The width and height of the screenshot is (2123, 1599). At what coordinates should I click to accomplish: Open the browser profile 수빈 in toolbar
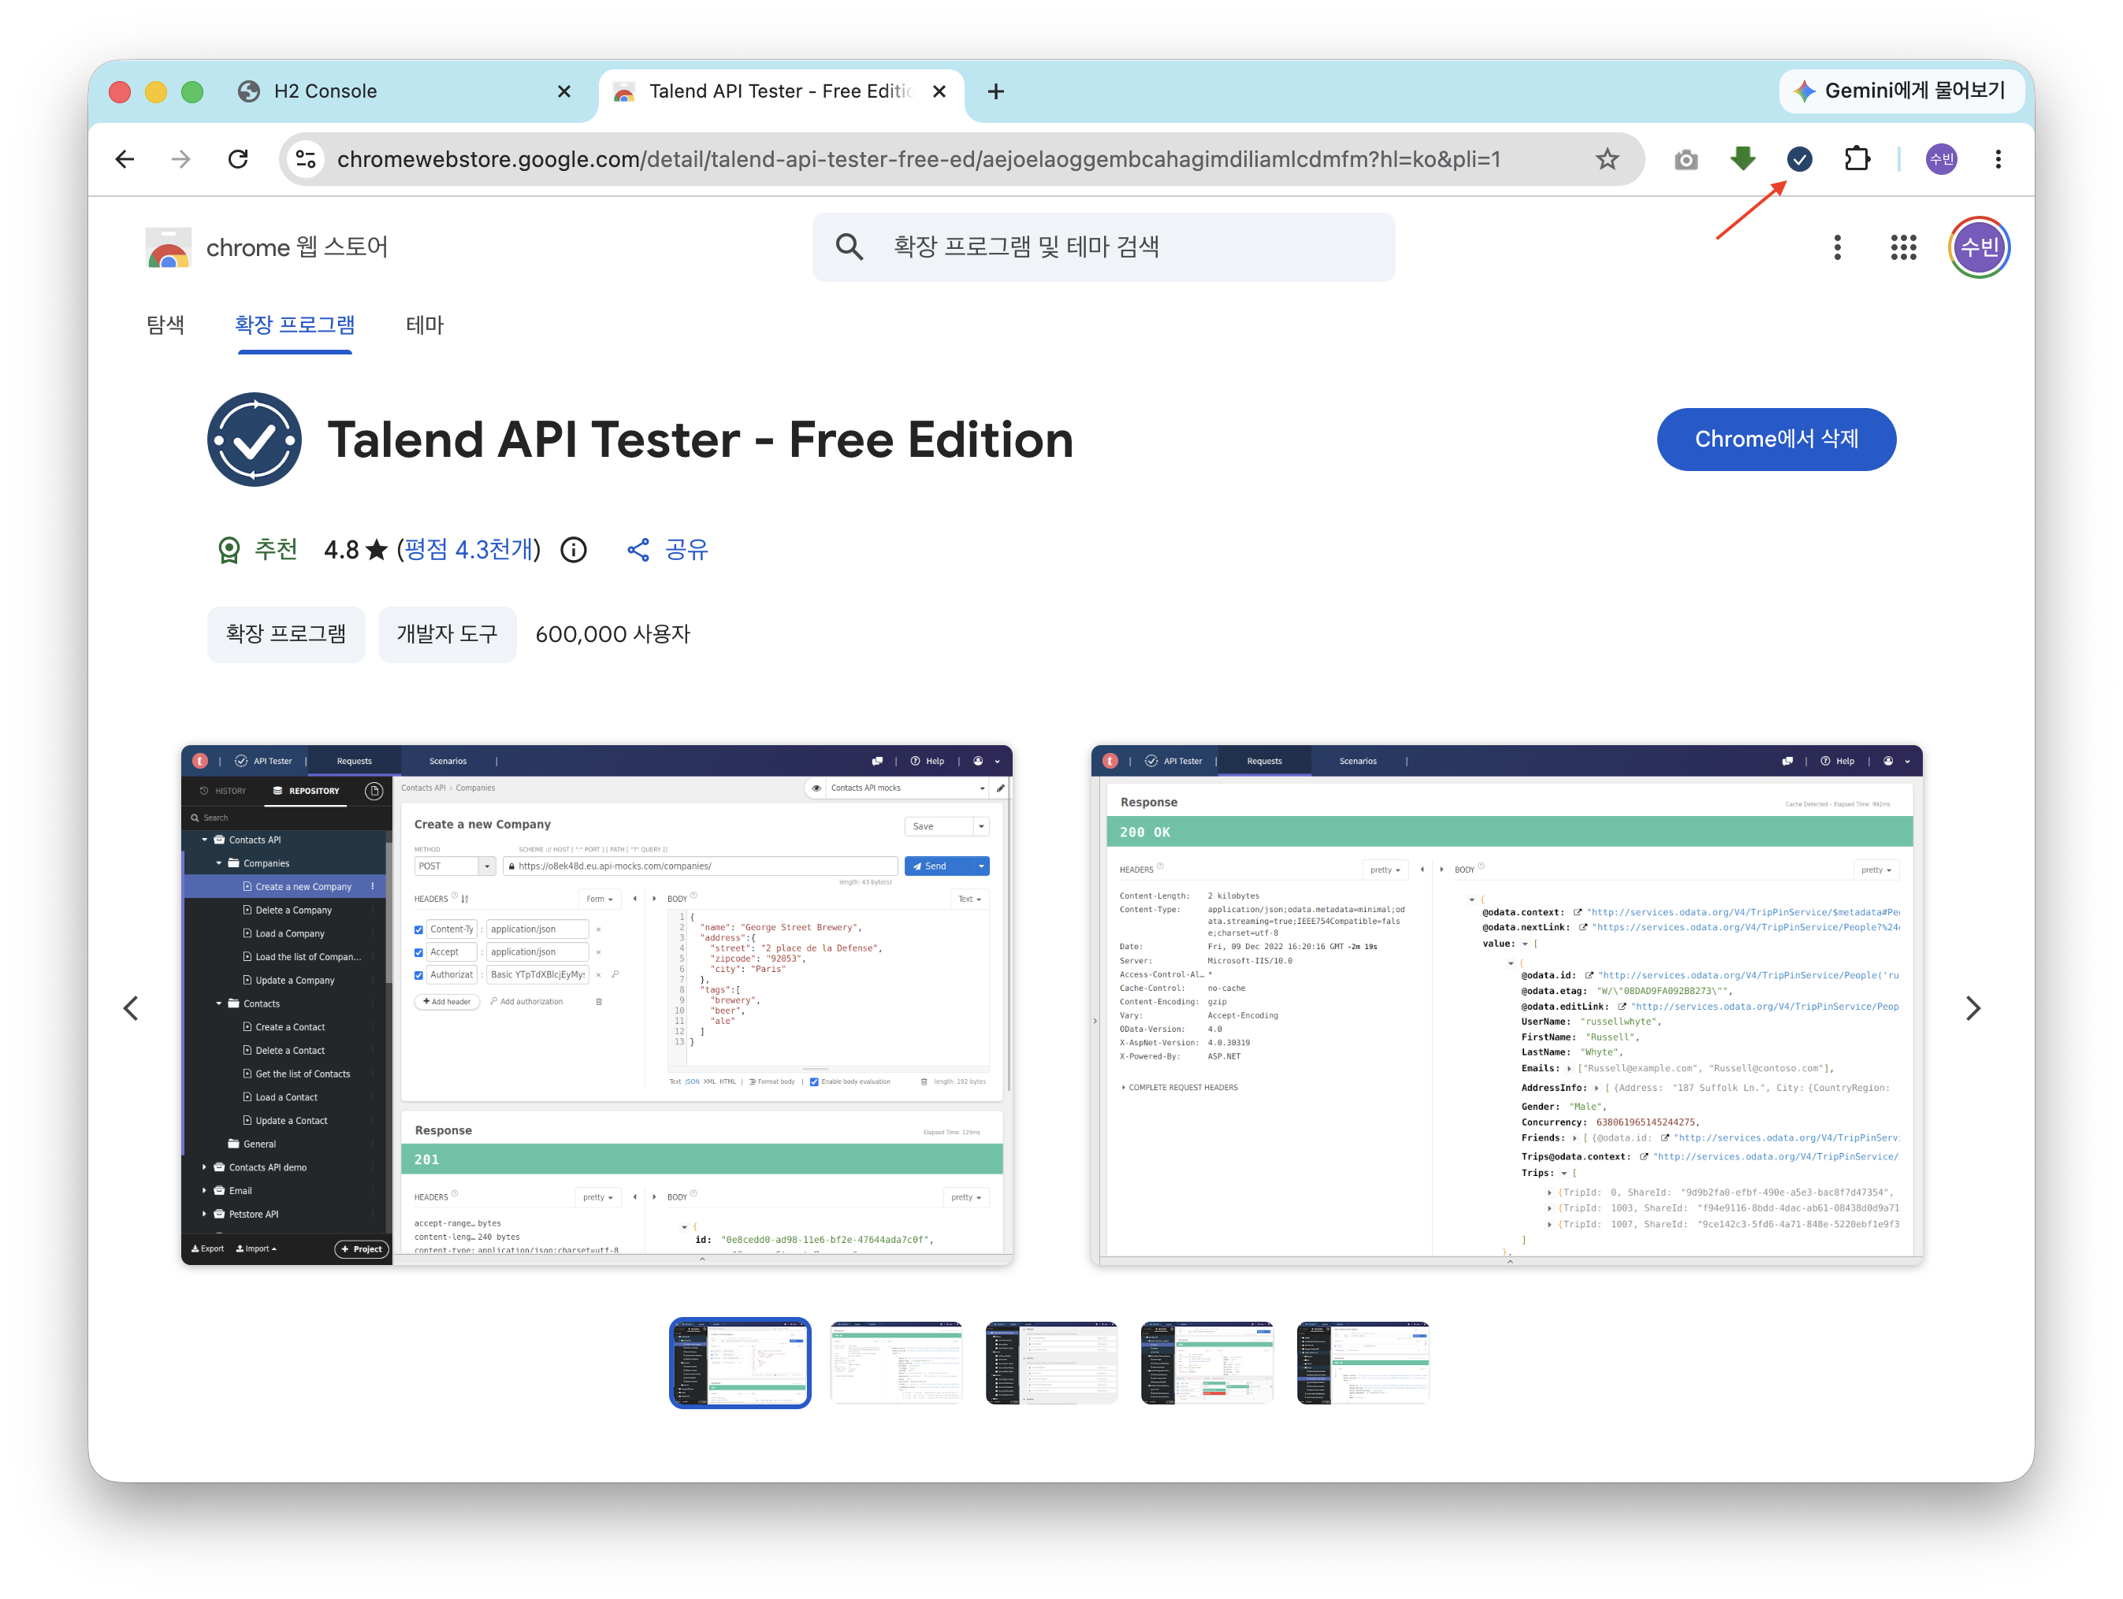(1941, 159)
